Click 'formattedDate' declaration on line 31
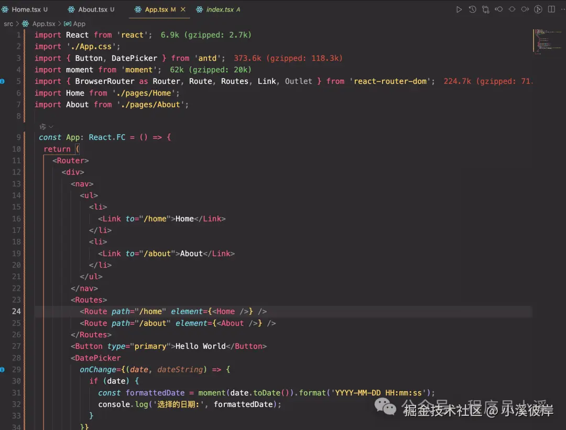This screenshot has height=430, width=566. tap(155, 393)
